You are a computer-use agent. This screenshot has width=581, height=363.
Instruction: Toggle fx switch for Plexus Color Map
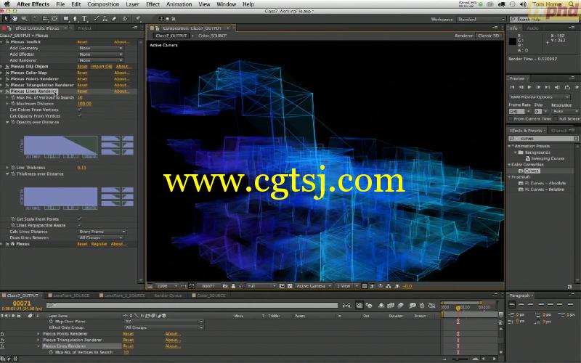[7, 73]
